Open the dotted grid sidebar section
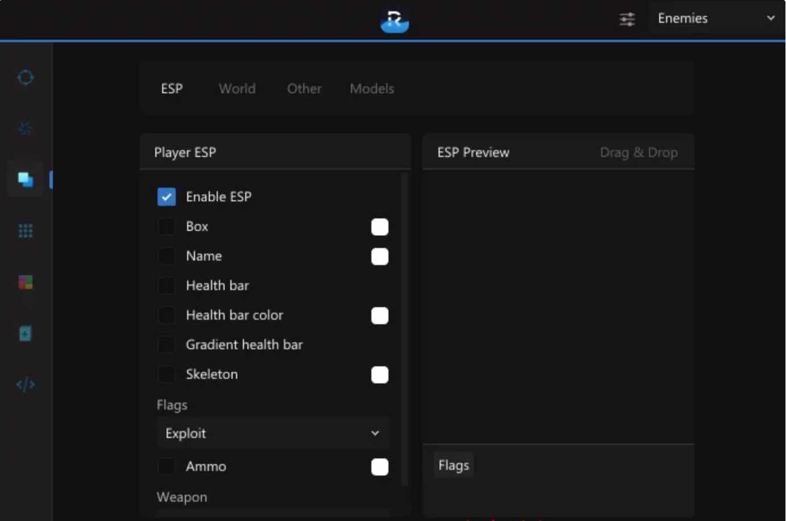 (26, 231)
